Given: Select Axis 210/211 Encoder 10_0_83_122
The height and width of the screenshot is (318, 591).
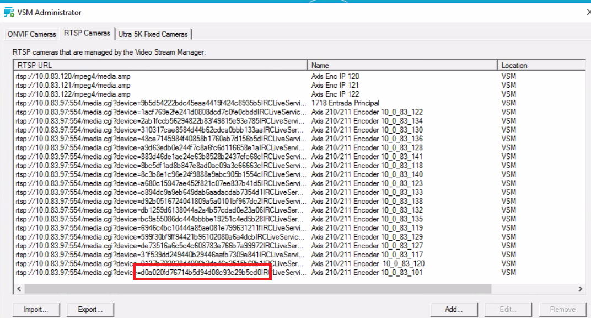Looking at the screenshot, I should tap(367, 113).
